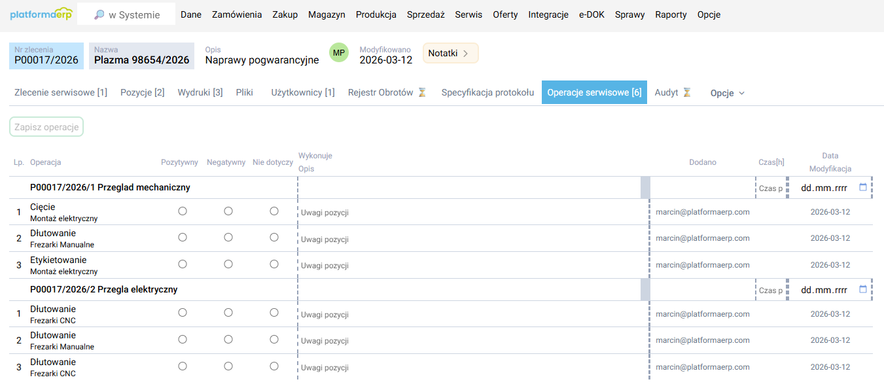This screenshot has width=884, height=388.
Task: Open calendar picker for Przegla elektryczny row
Action: point(862,290)
